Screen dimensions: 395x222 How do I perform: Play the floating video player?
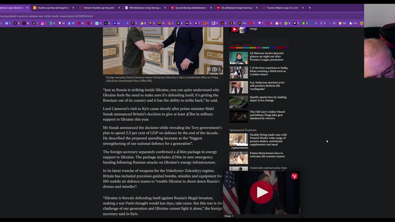coord(261,192)
